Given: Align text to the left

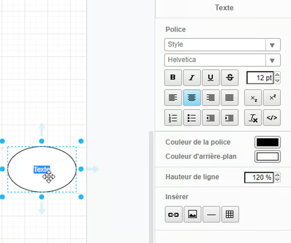Looking at the screenshot, I should coord(173,98).
